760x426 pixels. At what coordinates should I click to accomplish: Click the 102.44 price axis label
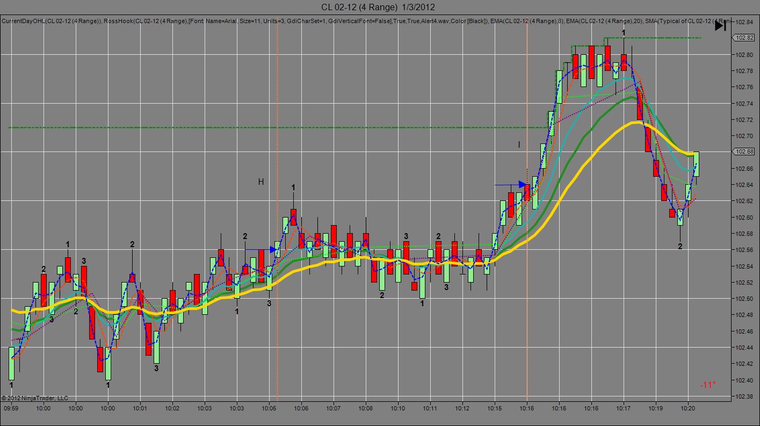(744, 348)
